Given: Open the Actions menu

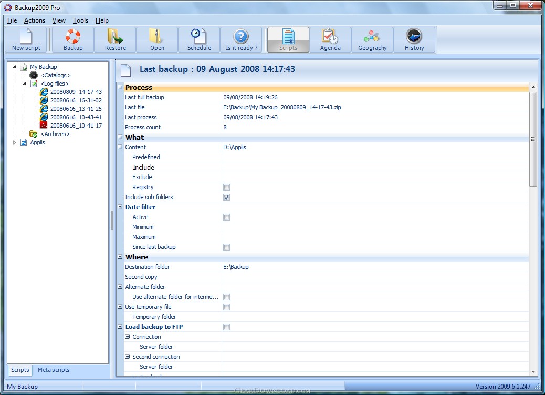Looking at the screenshot, I should [x=35, y=20].
